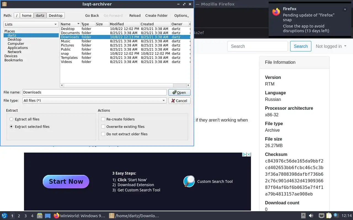
Task: Click the root / path button
Action: pyautogui.click(x=17, y=15)
